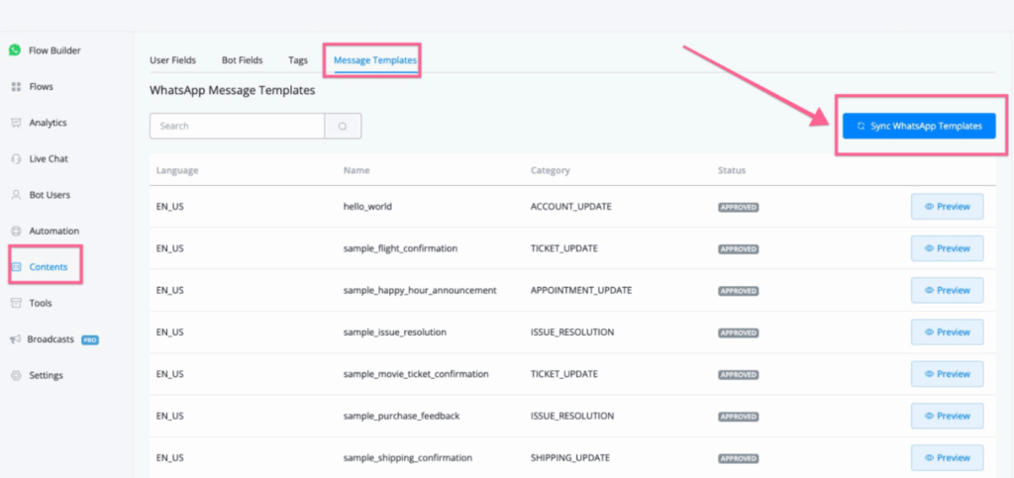Open the Tags tab
Viewport: 1014px width, 478px height.
[298, 60]
